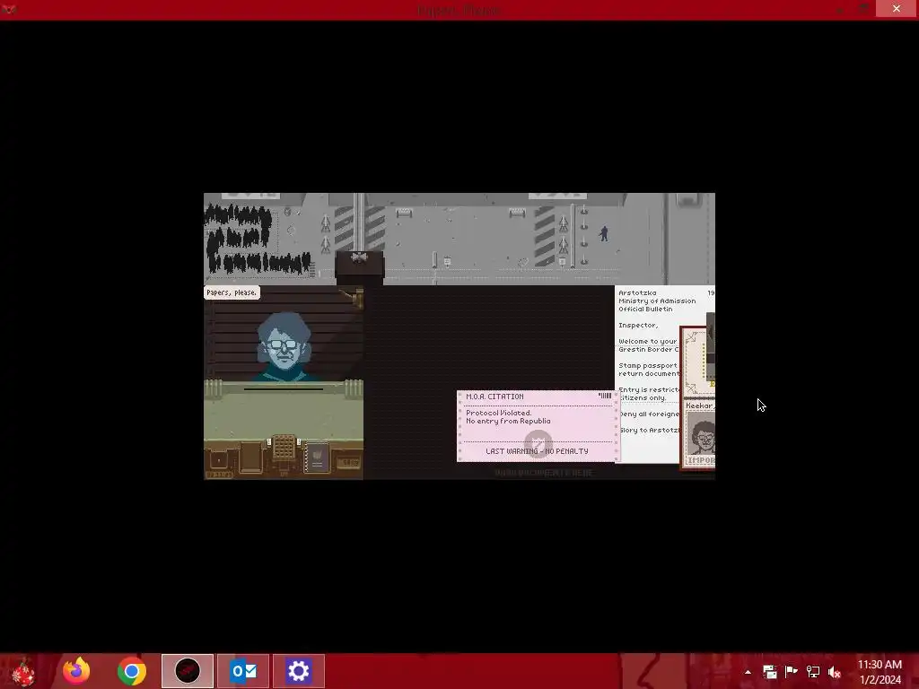This screenshot has width=919, height=689.
Task: Open Settings gear app in the taskbar
Action: point(298,671)
